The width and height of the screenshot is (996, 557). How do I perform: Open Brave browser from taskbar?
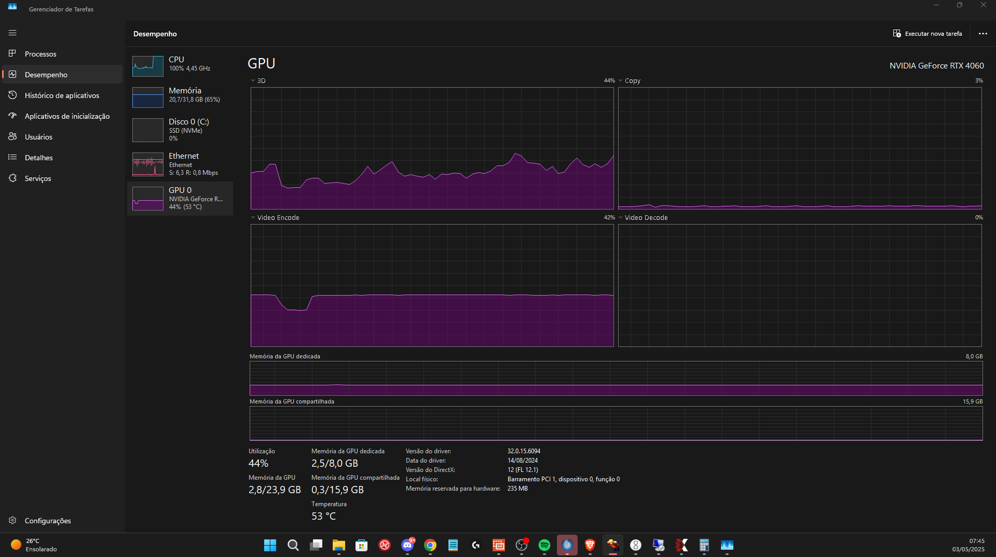590,545
